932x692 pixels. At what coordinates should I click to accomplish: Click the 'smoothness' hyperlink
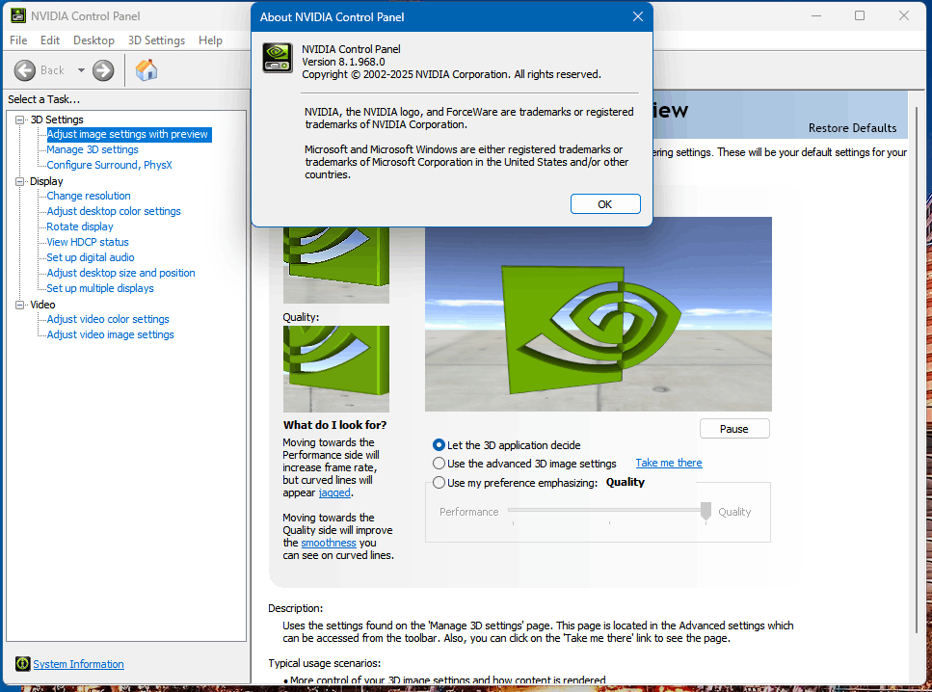point(328,543)
